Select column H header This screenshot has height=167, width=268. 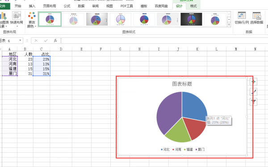click(139, 49)
